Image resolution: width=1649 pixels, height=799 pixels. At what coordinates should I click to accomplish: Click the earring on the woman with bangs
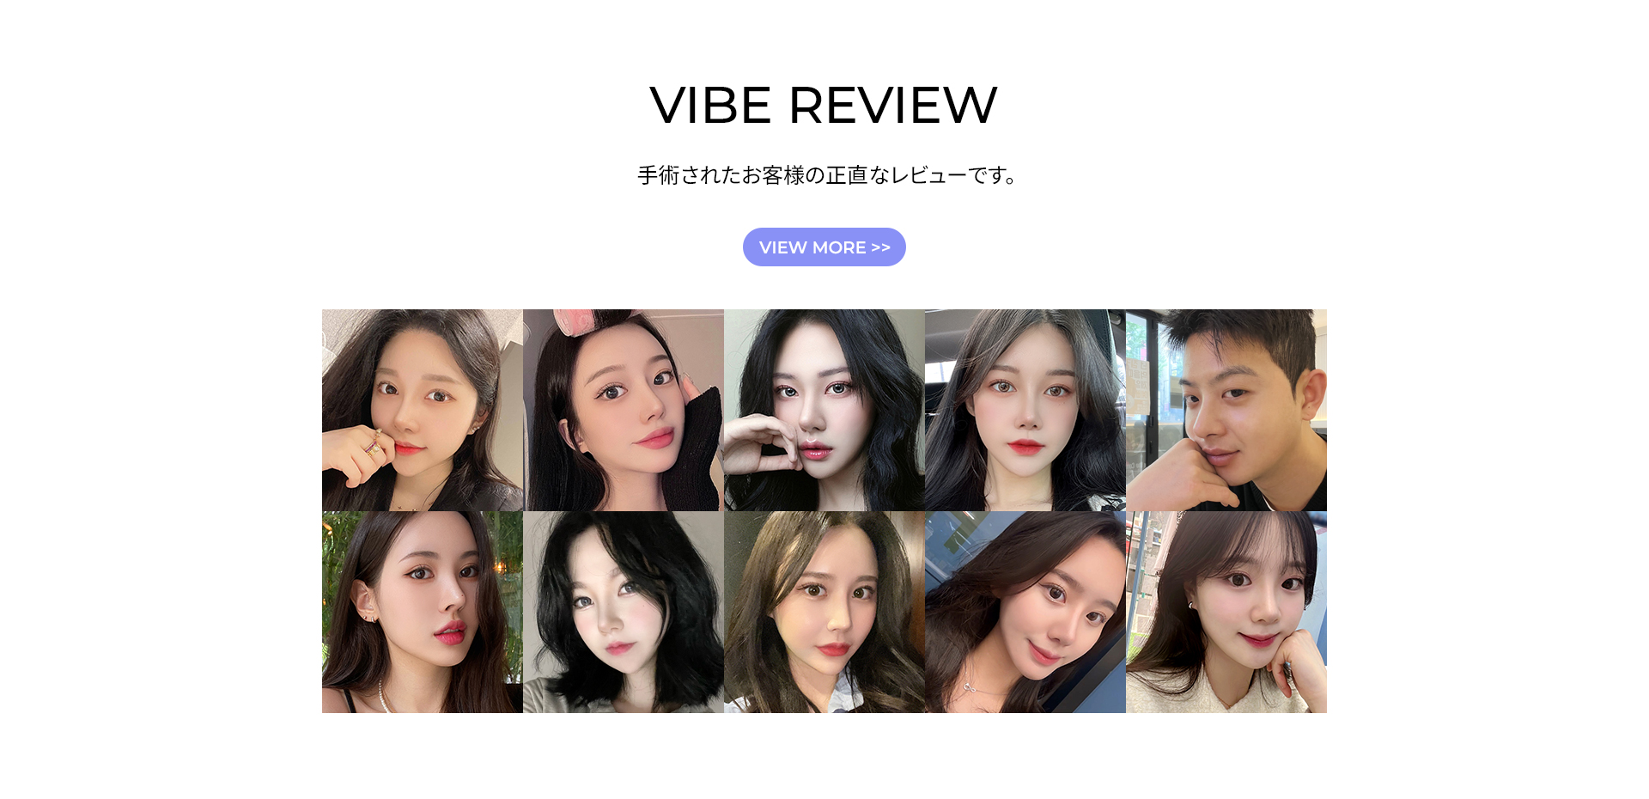coord(1191,606)
